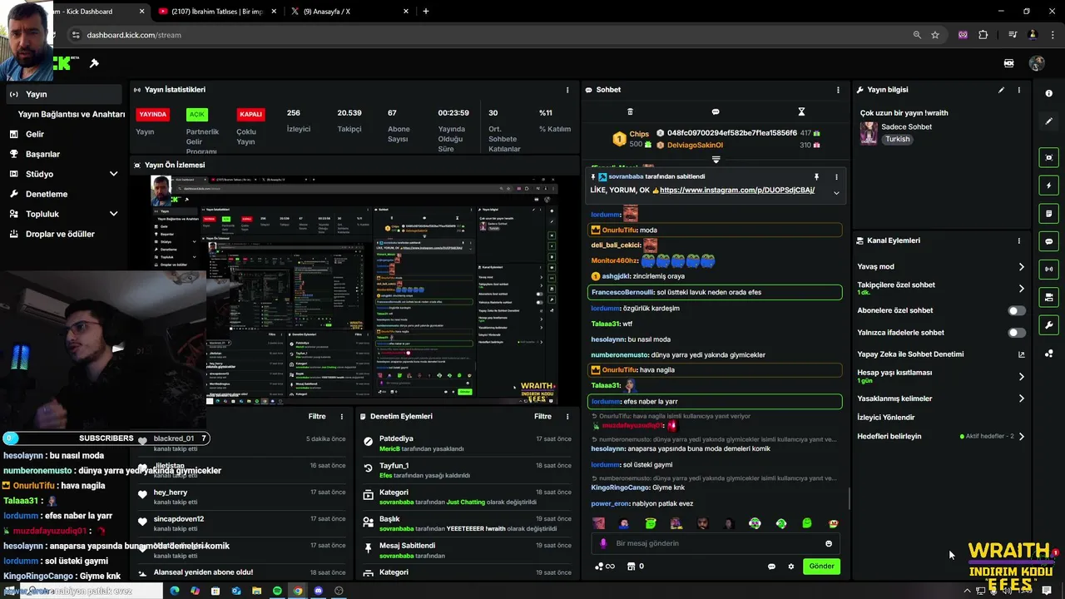Viewport: 1065px width, 599px height.
Task: Open Yasaklanmış kelimeler arrow
Action: 1021,399
